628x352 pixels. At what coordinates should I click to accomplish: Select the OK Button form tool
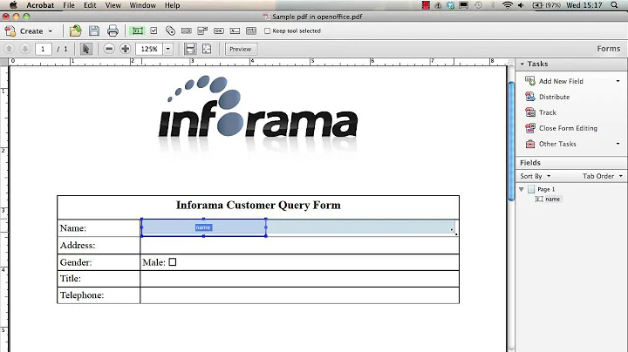coord(219,30)
